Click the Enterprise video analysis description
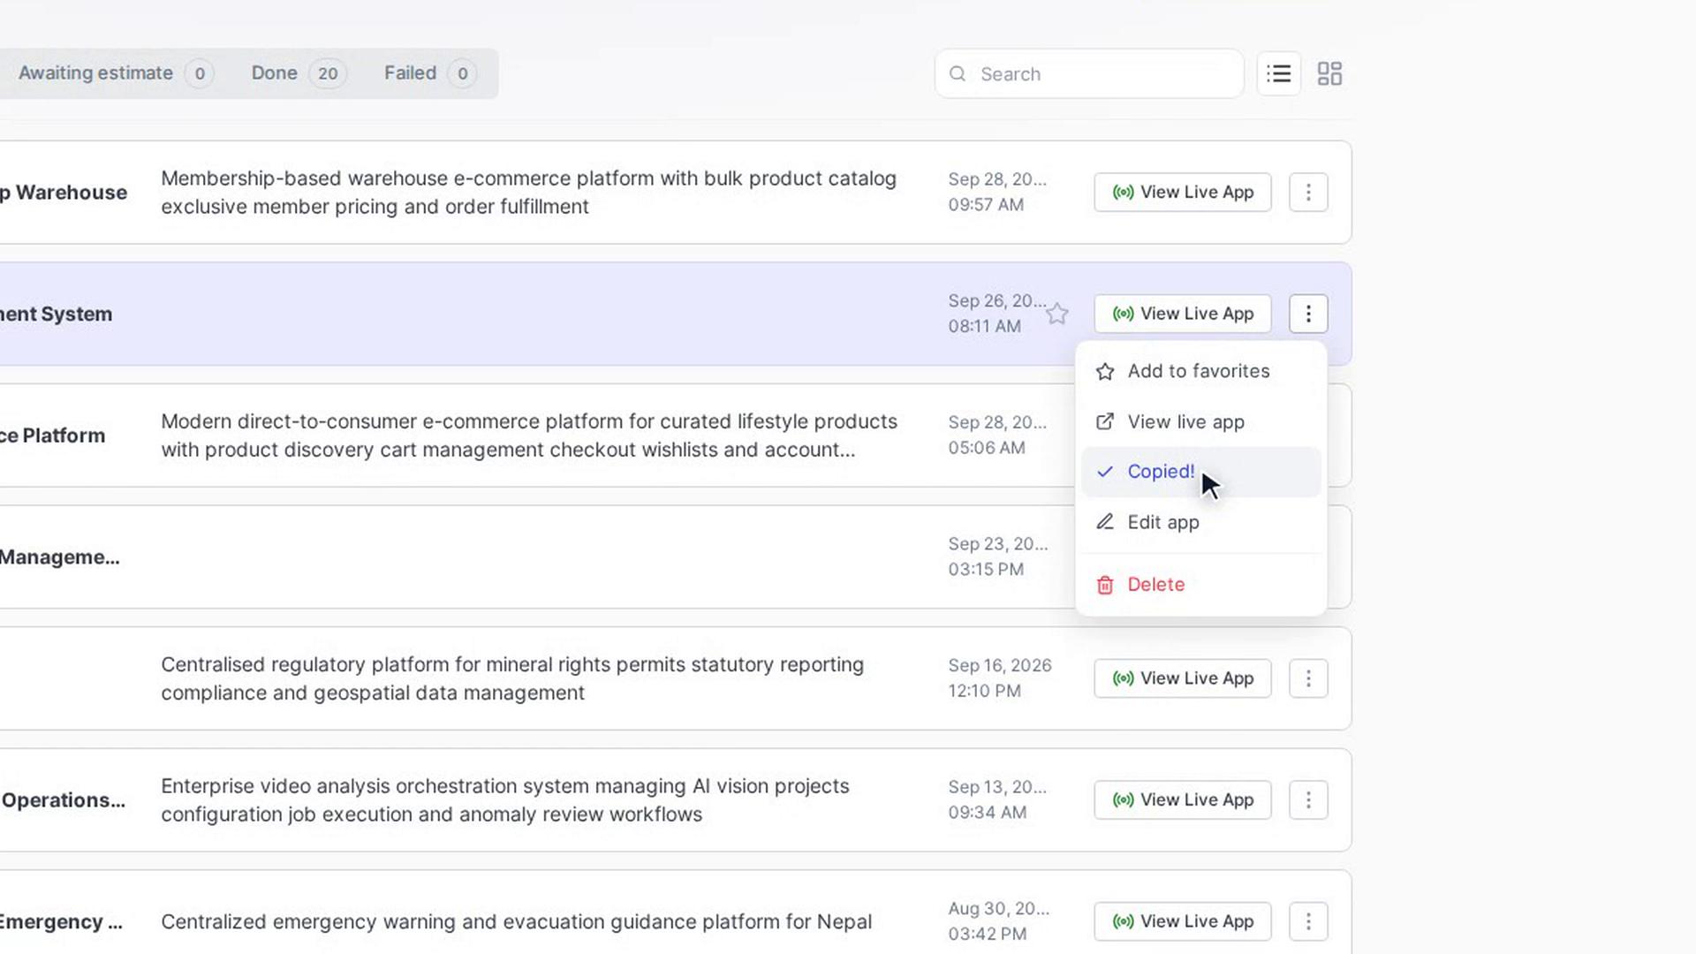The width and height of the screenshot is (1696, 954). pos(505,800)
